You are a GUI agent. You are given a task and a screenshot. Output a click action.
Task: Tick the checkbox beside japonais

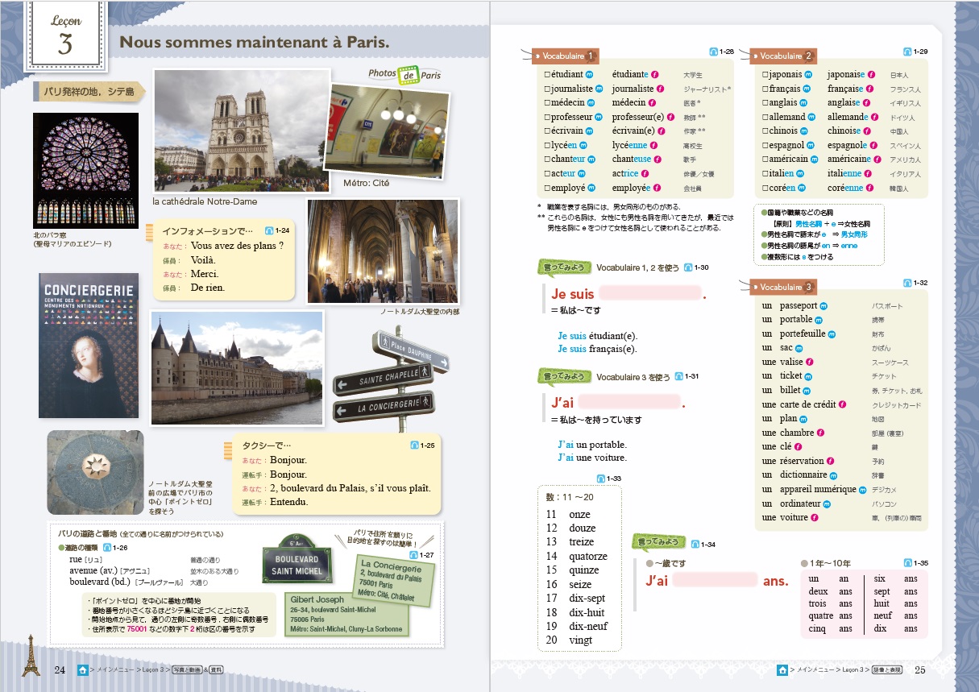click(765, 75)
